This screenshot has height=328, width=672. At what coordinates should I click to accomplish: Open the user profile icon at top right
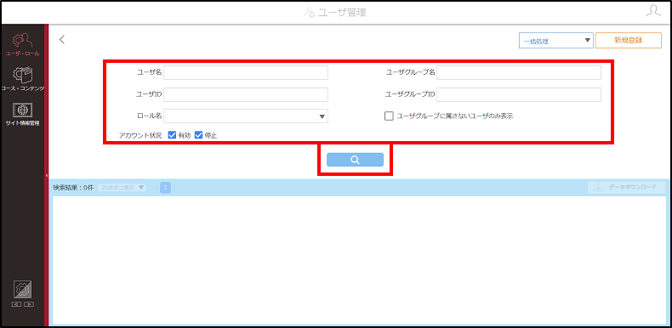point(653,11)
